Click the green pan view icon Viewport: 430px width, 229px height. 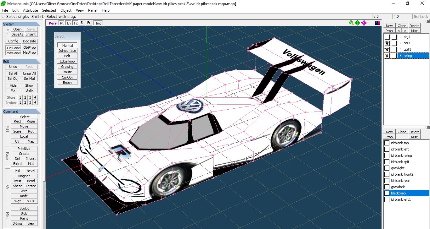pos(358,23)
